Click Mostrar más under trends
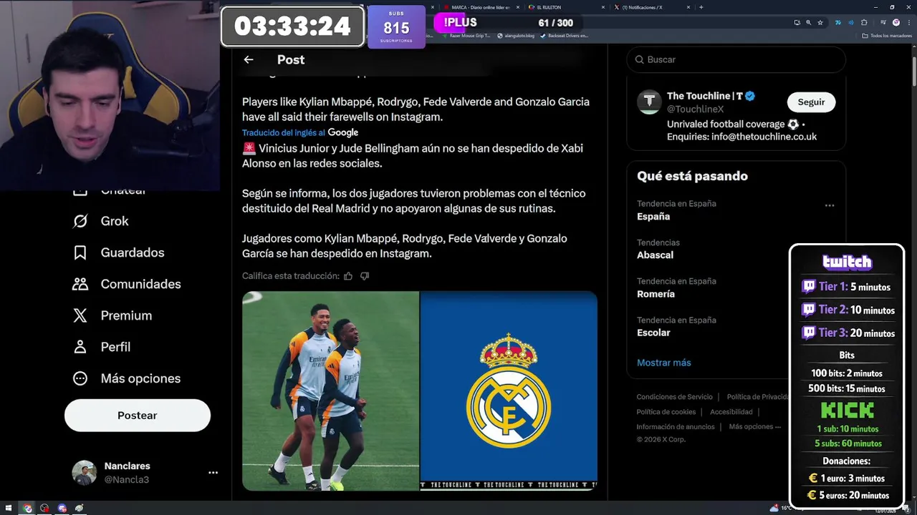 (664, 363)
